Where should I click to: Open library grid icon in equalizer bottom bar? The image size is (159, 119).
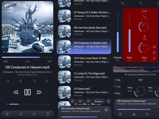pyautogui.click(x=120, y=114)
